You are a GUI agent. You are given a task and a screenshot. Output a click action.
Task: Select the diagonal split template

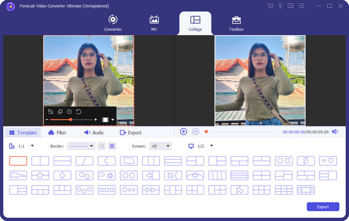[x=84, y=161]
